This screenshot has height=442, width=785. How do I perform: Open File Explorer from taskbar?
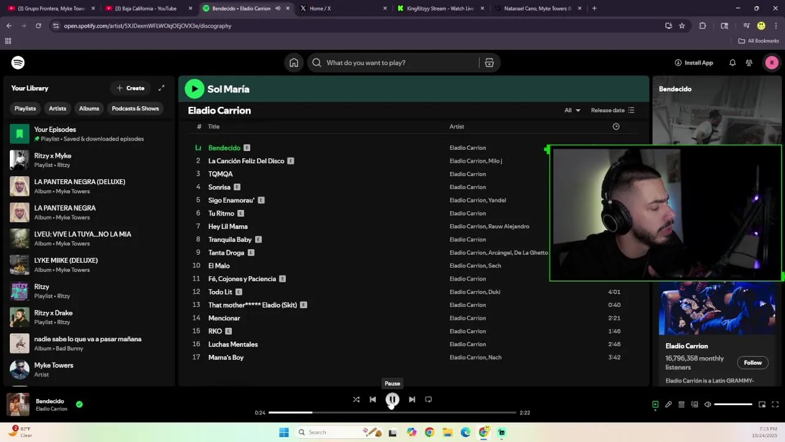tap(448, 432)
